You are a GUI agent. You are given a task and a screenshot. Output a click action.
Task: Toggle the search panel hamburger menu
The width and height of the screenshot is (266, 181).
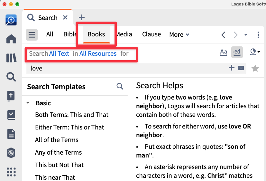[32, 35]
